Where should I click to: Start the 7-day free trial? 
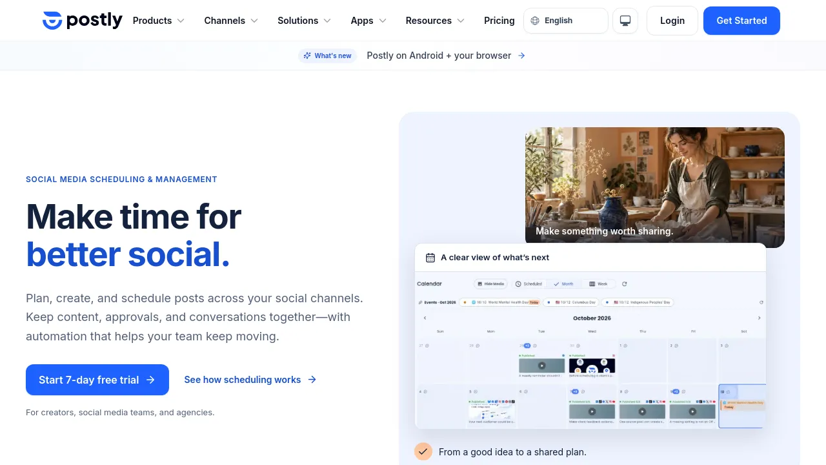97,380
